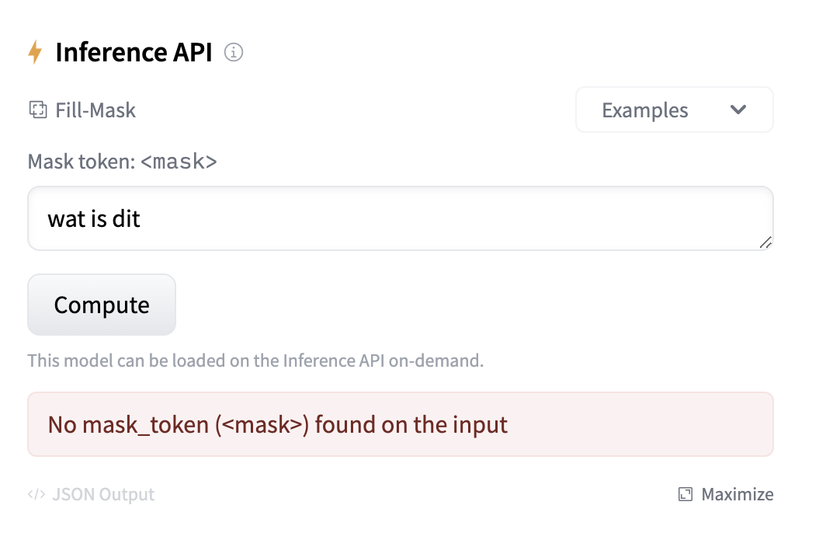Click "(<mask>)" inside the error banner
The height and width of the screenshot is (533, 826).
click(x=262, y=424)
